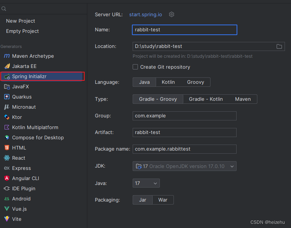Select Jar packaging

[x=142, y=200]
